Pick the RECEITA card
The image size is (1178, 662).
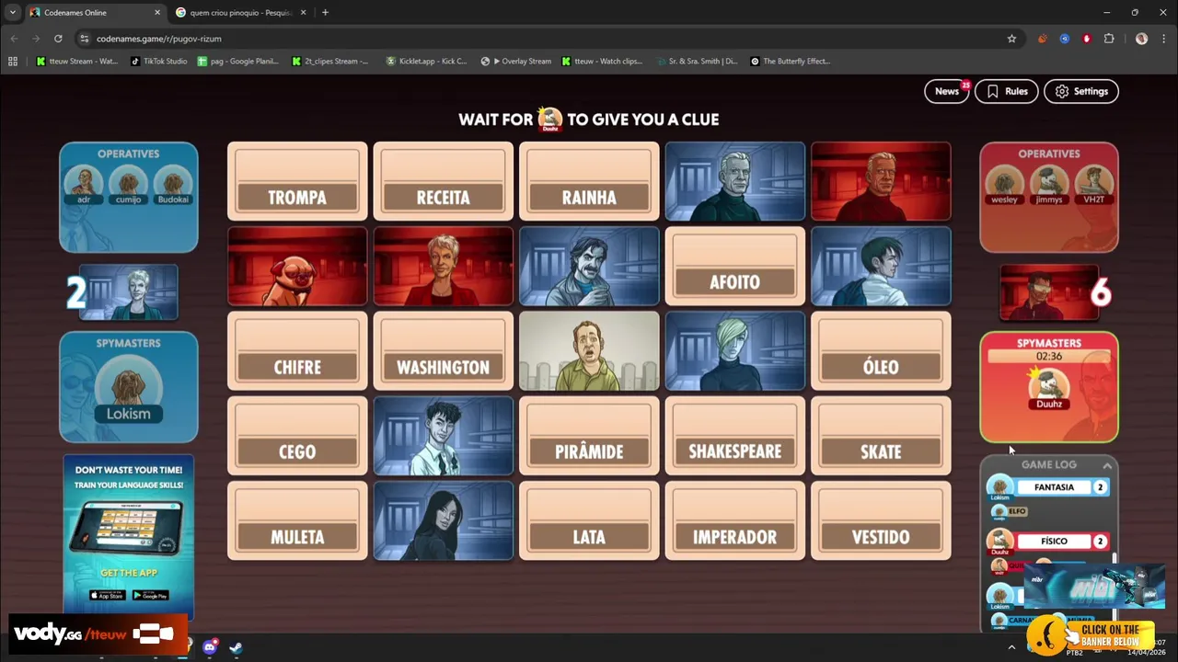click(443, 181)
